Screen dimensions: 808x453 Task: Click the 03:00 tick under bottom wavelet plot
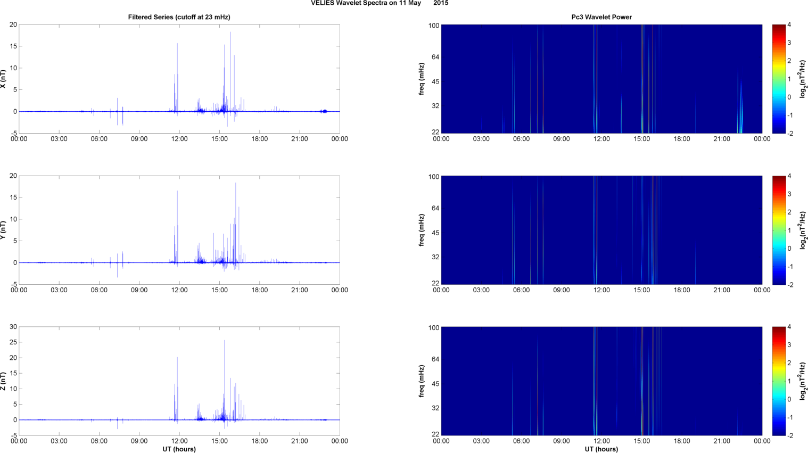click(x=481, y=441)
